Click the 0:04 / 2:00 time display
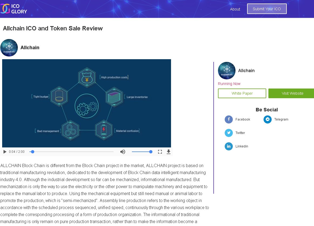Screen dimensions: 314x226 click(17, 152)
